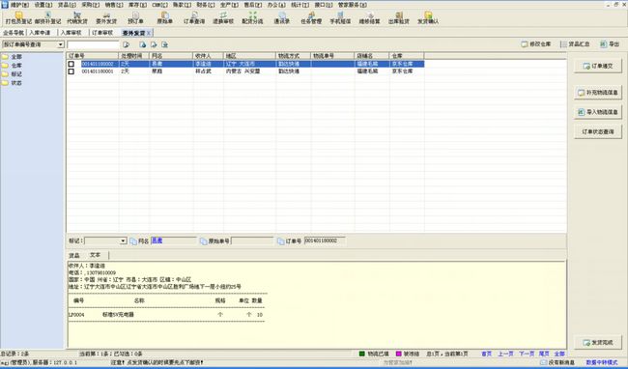Click the 配货分拣 toolbar icon
The height and width of the screenshot is (369, 628).
(252, 17)
